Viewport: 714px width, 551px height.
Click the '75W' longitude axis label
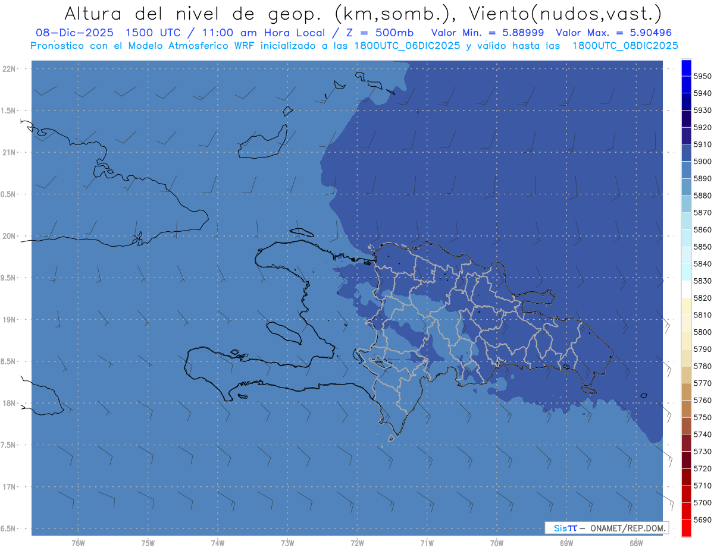coord(148,544)
